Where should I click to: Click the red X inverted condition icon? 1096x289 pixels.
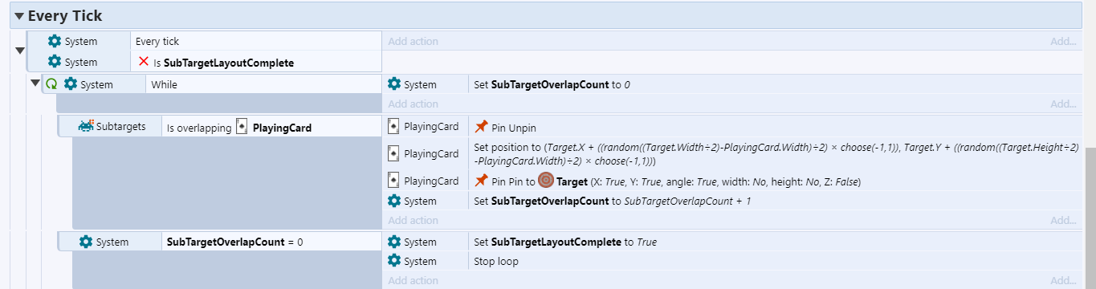[x=144, y=62]
